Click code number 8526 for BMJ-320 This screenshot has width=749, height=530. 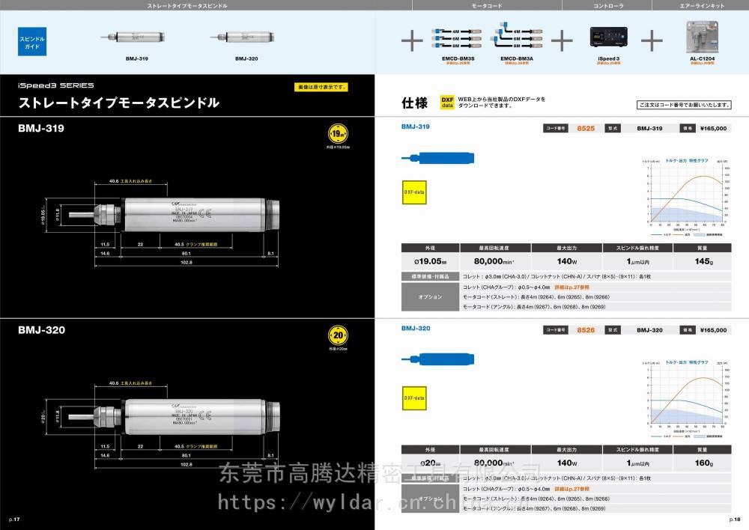(586, 330)
